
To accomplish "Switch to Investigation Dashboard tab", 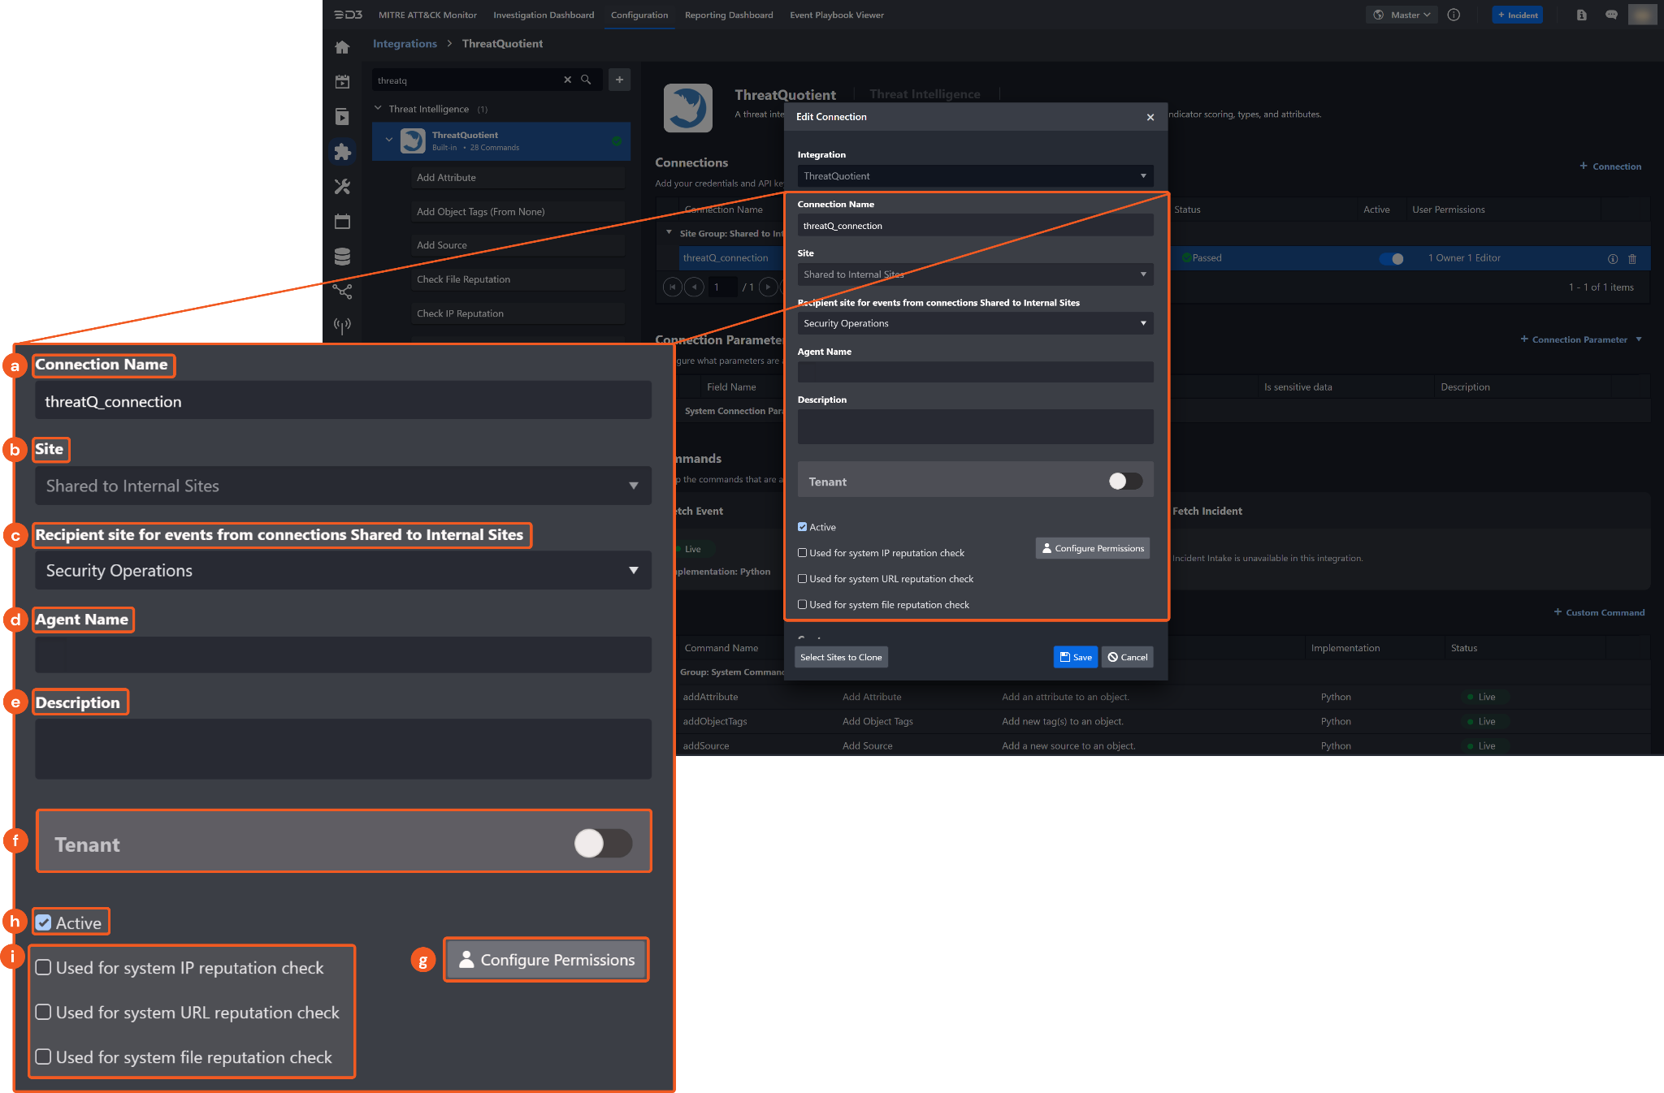I will 544,15.
